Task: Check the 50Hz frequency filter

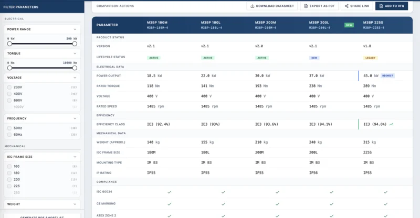Action: click(x=9, y=128)
